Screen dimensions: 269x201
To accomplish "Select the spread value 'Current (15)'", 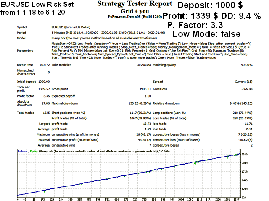I will [x=244, y=82].
